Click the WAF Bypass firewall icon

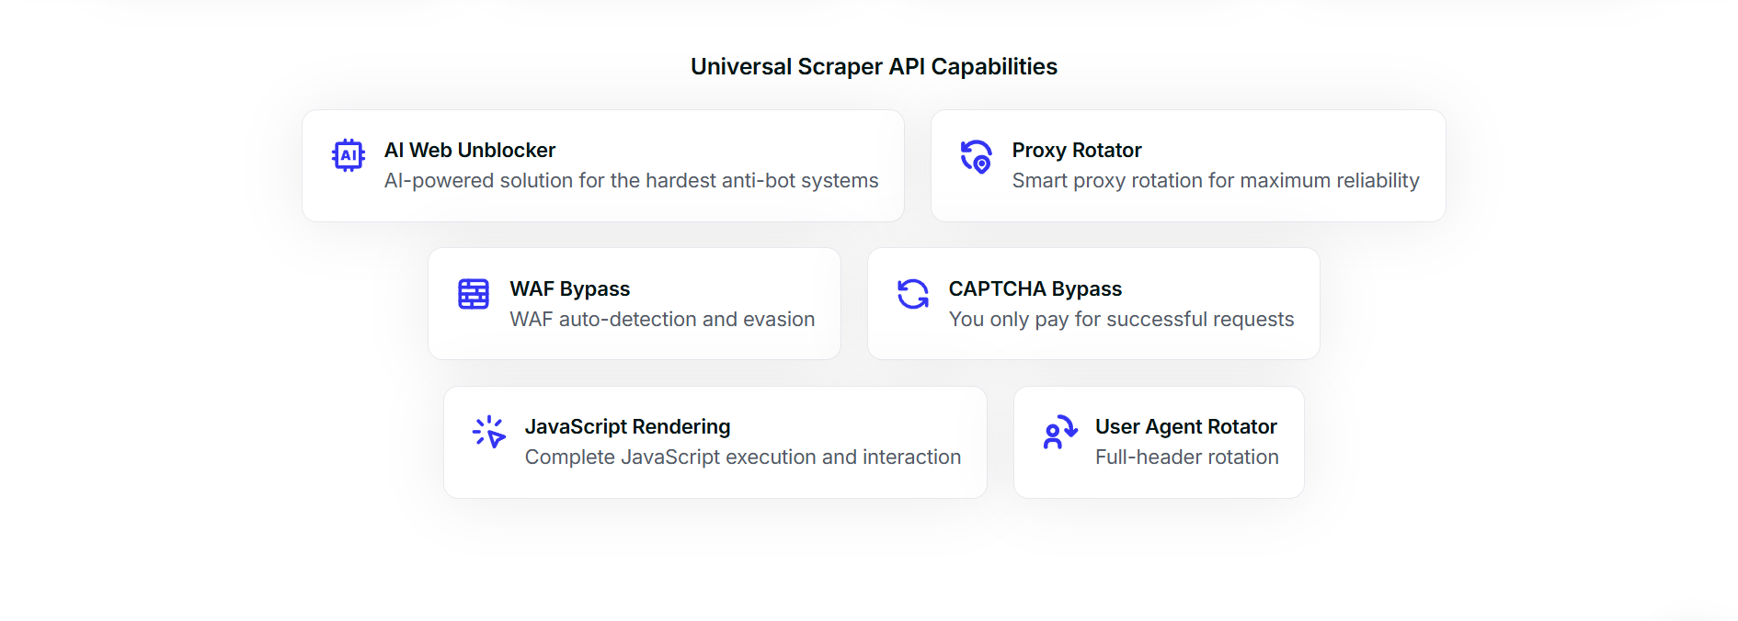tap(474, 294)
